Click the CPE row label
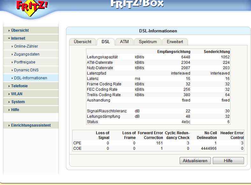251x185 pixels. tap(77, 143)
